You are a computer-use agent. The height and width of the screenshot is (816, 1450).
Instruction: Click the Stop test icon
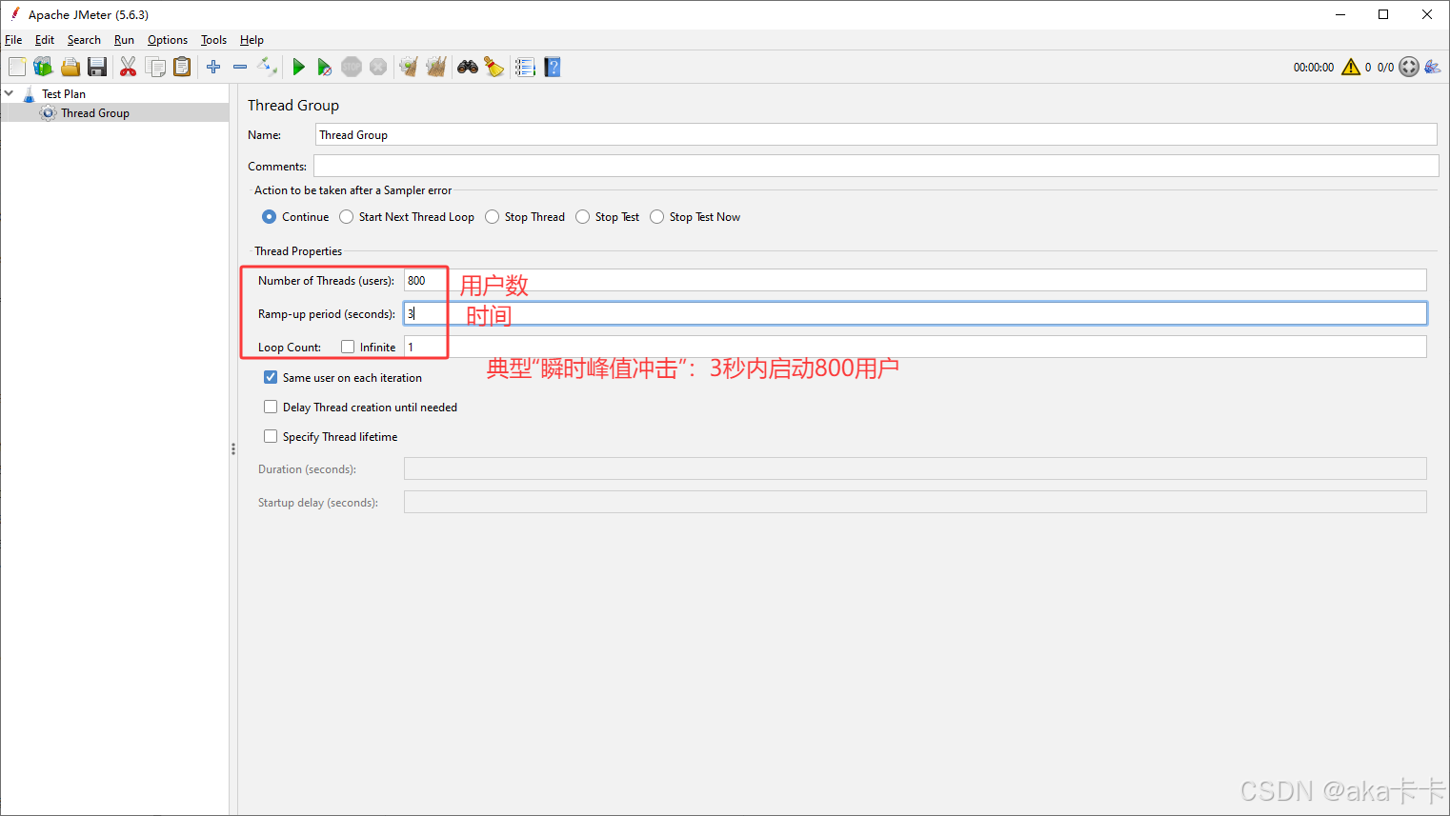[x=352, y=67]
